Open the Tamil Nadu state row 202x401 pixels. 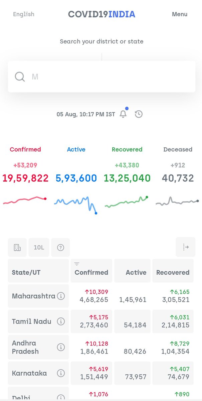click(x=101, y=321)
